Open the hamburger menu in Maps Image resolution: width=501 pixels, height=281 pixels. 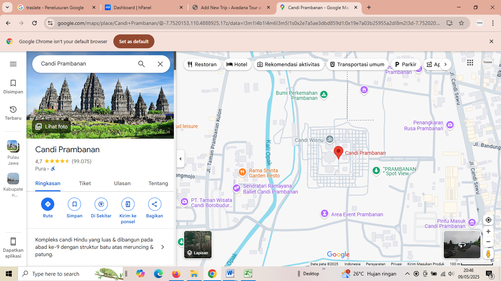(13, 64)
